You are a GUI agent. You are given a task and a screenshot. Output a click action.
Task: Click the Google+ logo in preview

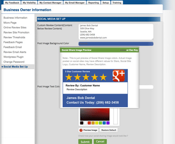click(118, 76)
